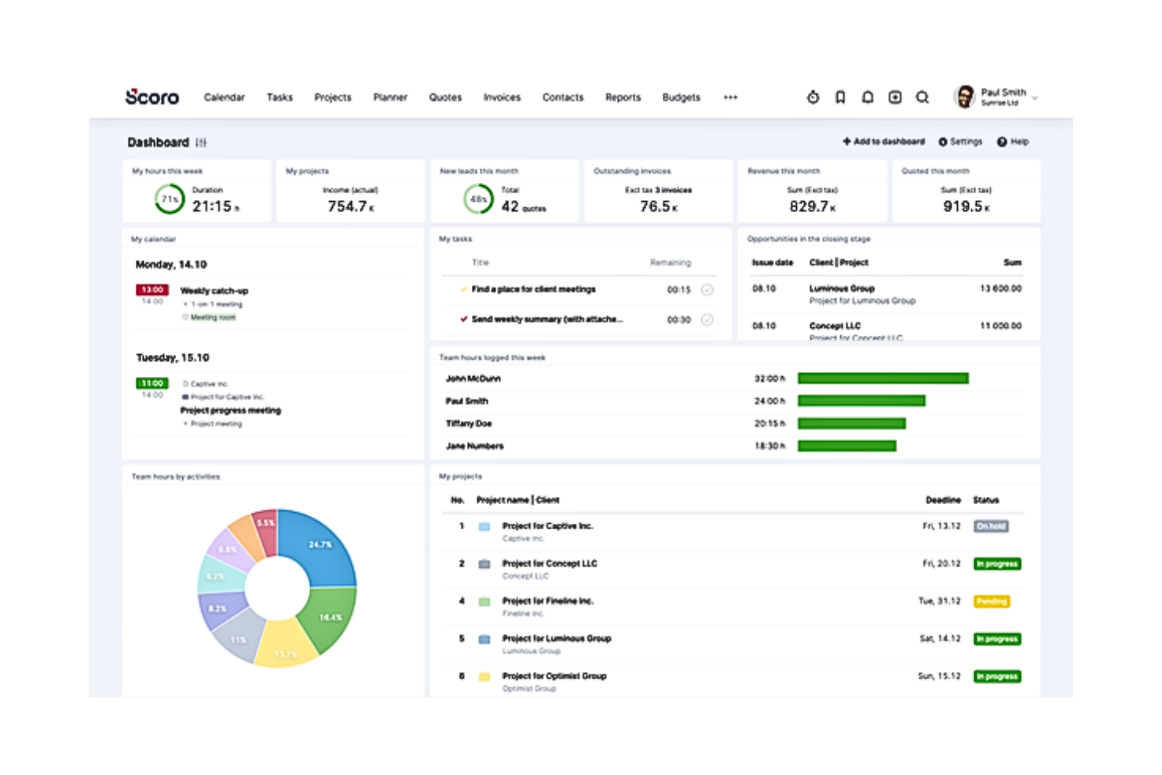Click the folder icon for Project for Captive Inc.
Screen dimensions: 1162x775
(x=484, y=527)
